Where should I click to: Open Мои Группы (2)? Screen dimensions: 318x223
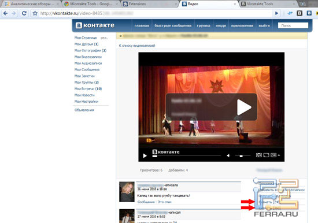point(86,82)
